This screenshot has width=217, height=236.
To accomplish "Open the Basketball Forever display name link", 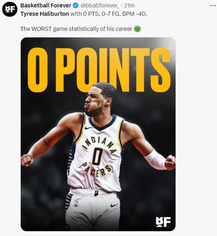I will [x=46, y=6].
